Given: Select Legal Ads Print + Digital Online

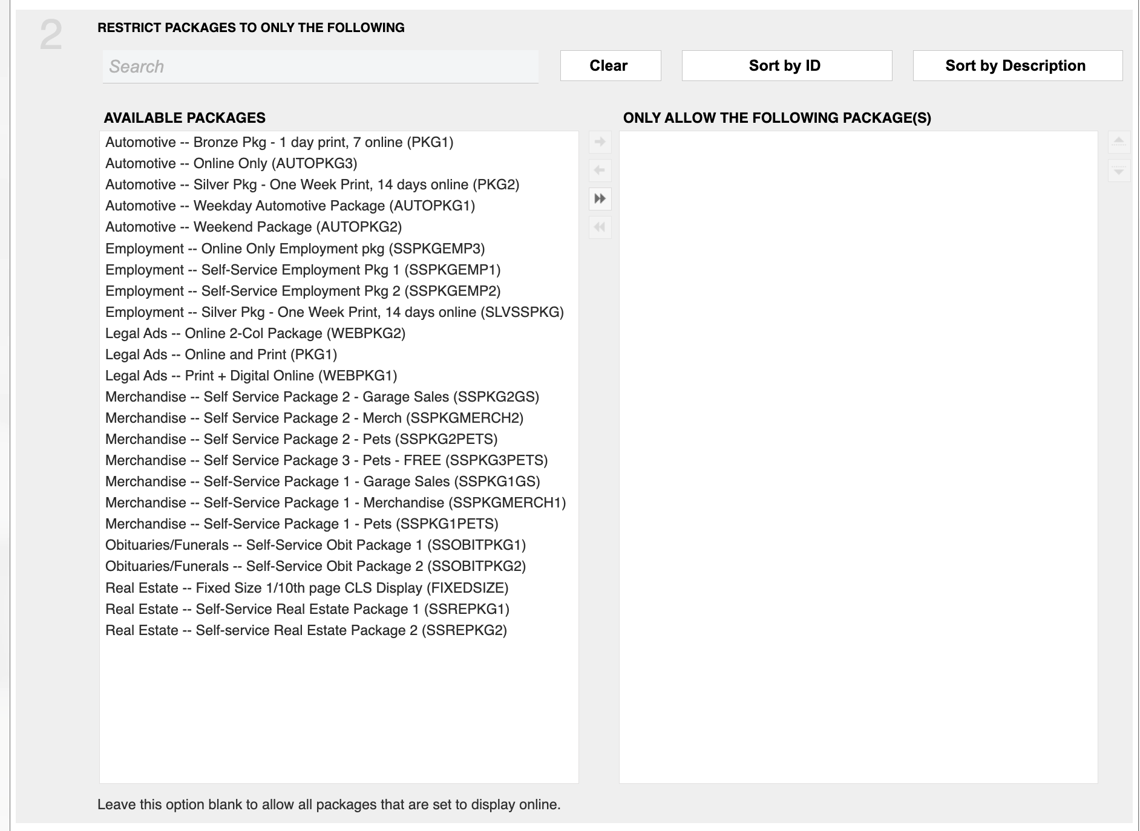Looking at the screenshot, I should 251,376.
